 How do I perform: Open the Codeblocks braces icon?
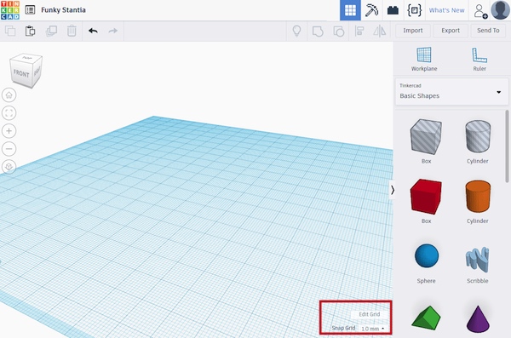point(414,10)
